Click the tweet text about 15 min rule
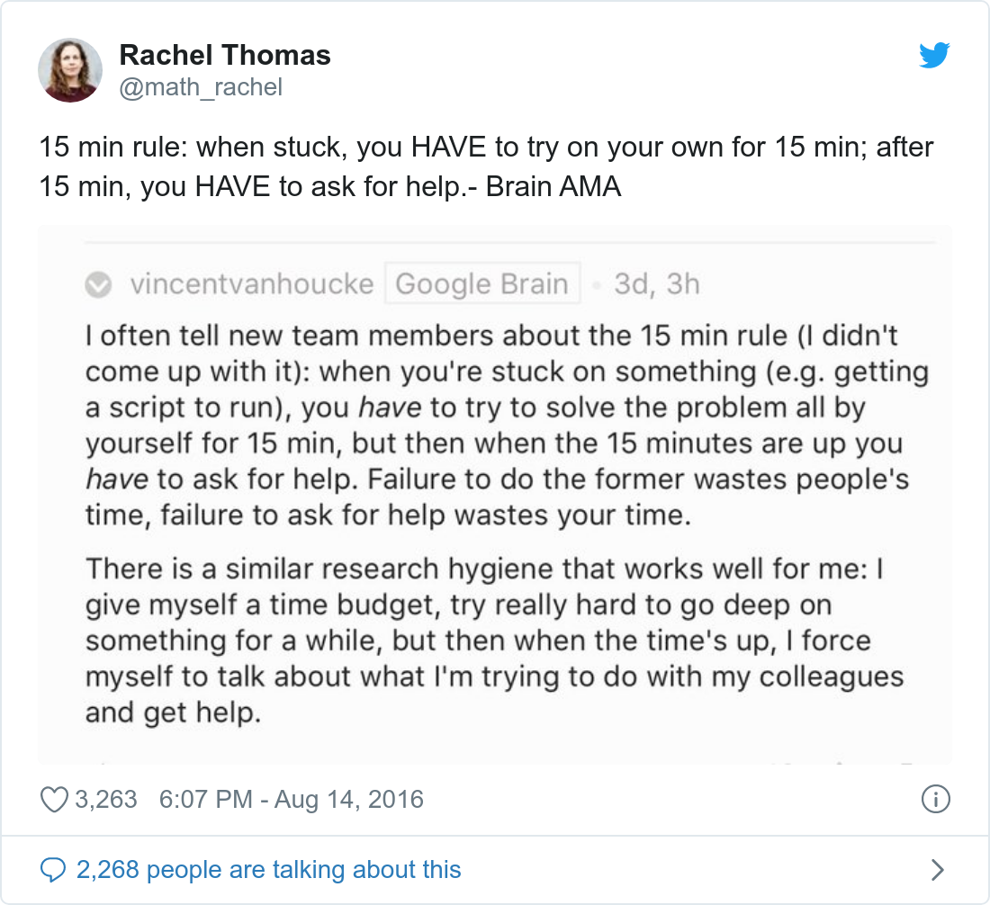The image size is (990, 905). click(486, 166)
